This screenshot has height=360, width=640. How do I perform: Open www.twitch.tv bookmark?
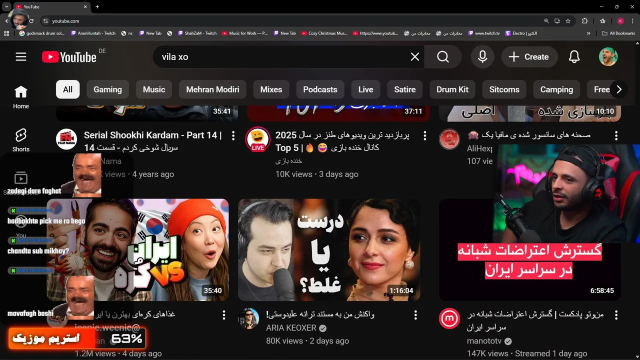pos(484,33)
